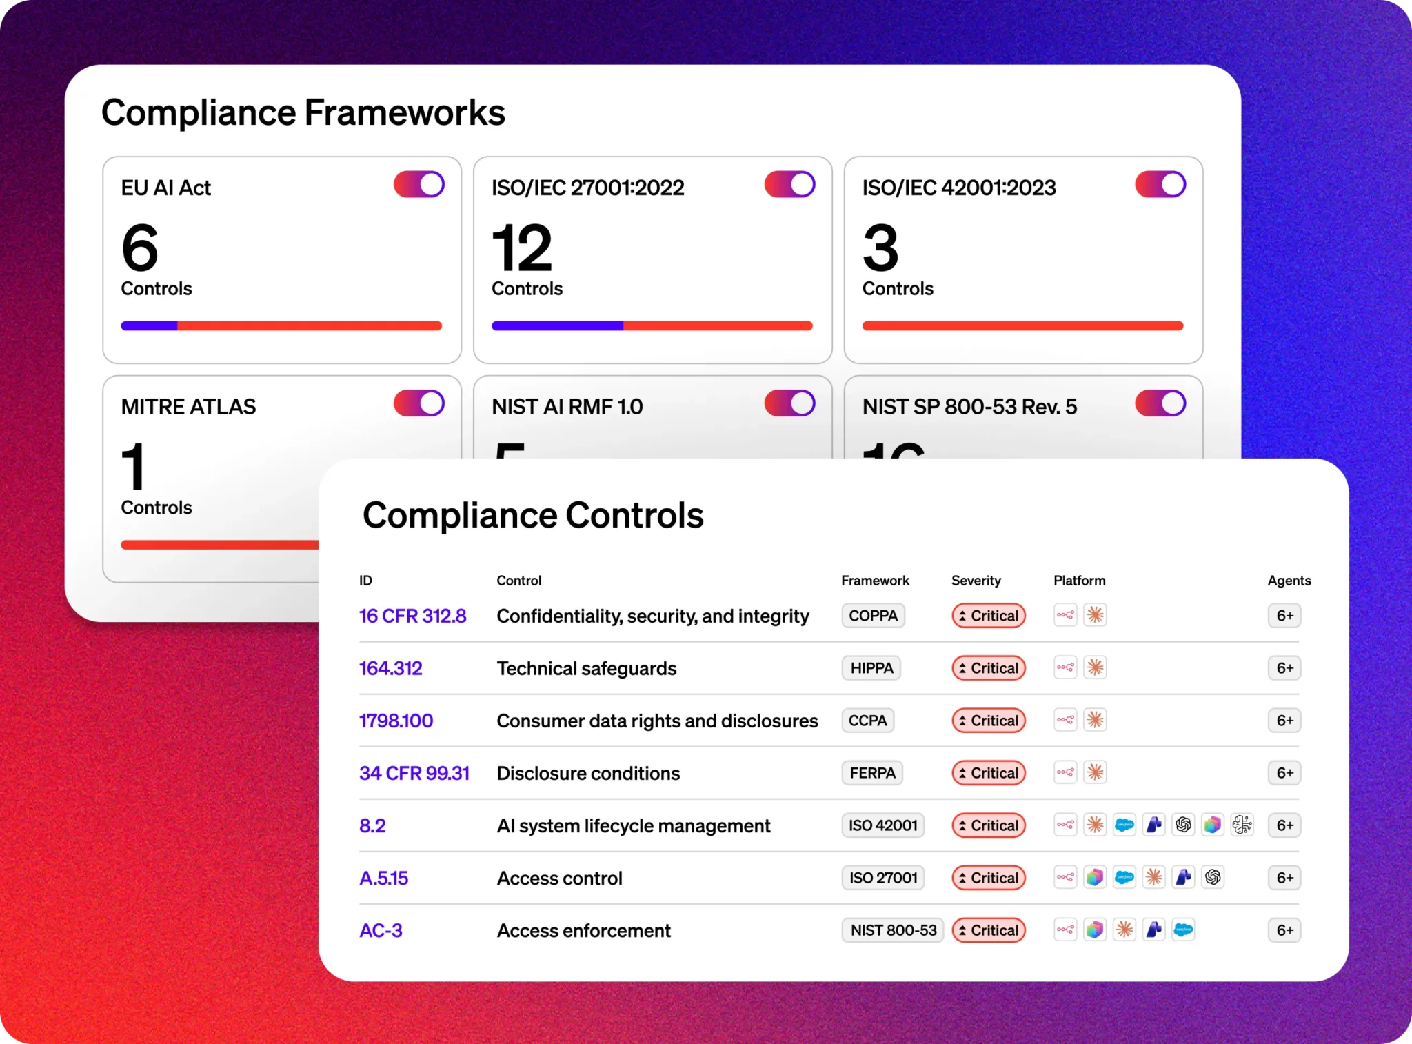
Task: Select the Azure icon in the ISO 42001 row
Action: click(1154, 825)
